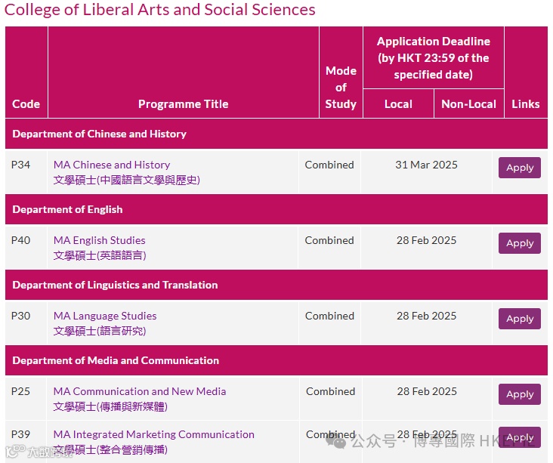
Task: Select the Department of English header row
Action: (x=67, y=209)
